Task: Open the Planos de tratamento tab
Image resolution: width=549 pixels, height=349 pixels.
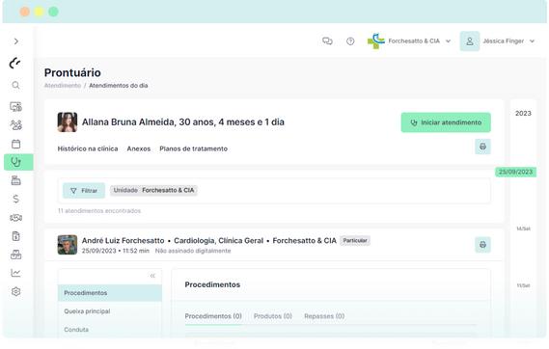Action: pyautogui.click(x=193, y=148)
